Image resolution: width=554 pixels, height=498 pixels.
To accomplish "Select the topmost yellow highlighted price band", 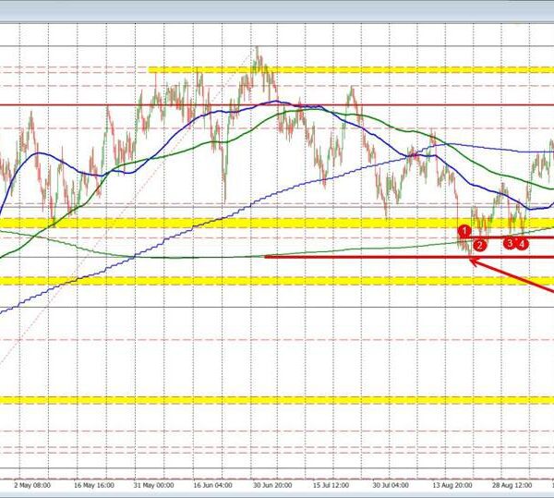I will pyautogui.click(x=351, y=69).
